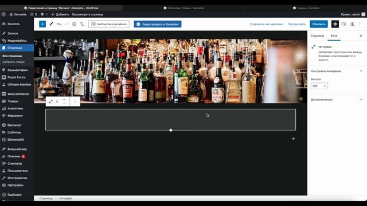Image resolution: width=367 pixels, height=206 pixels.
Task: Click the Elementor-style icon next to the gear
Action: pos(343,24)
